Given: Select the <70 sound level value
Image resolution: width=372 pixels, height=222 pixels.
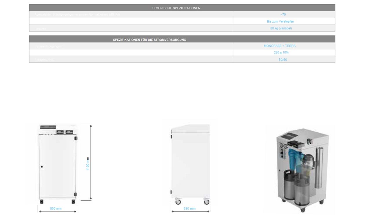Looking at the screenshot, I should 283,14.
